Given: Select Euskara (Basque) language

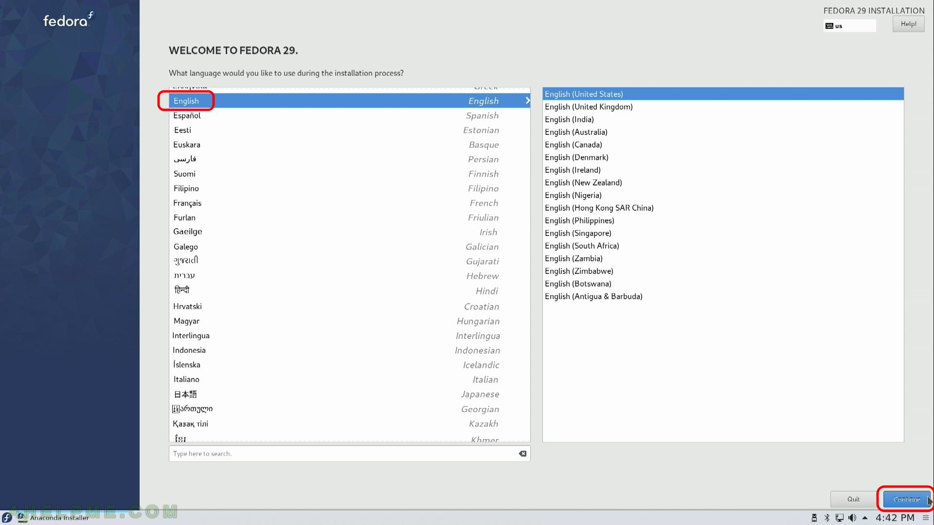Looking at the screenshot, I should [x=349, y=144].
